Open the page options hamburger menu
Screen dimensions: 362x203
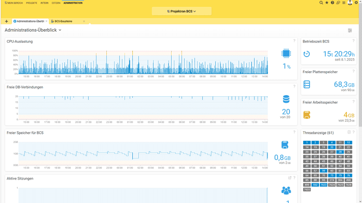350,31
